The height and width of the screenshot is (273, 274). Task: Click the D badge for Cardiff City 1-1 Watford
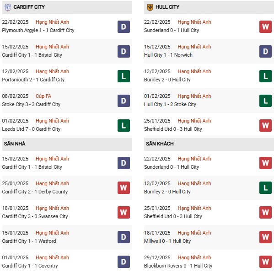(124, 237)
